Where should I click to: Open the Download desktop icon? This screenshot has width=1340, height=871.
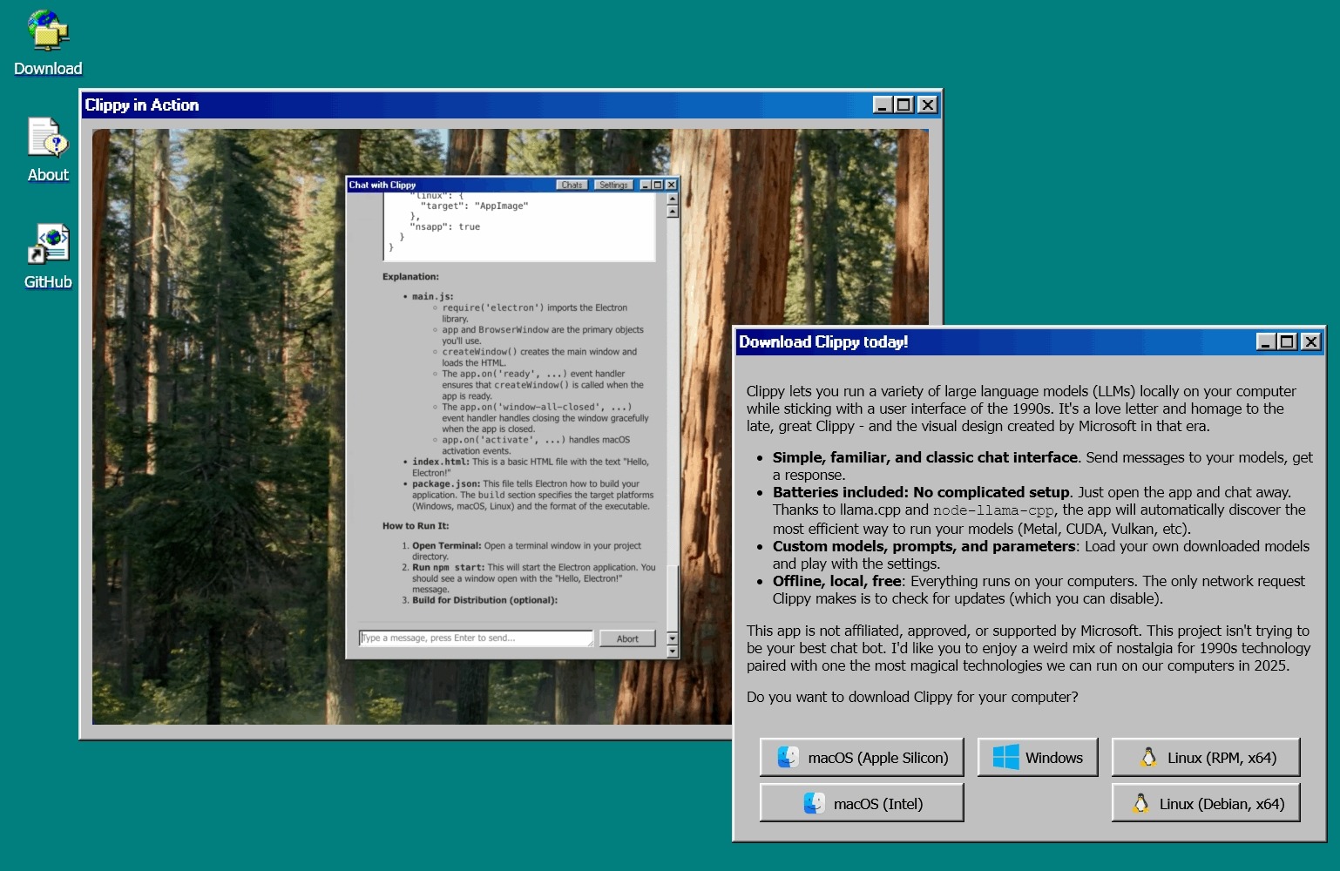pos(48,44)
